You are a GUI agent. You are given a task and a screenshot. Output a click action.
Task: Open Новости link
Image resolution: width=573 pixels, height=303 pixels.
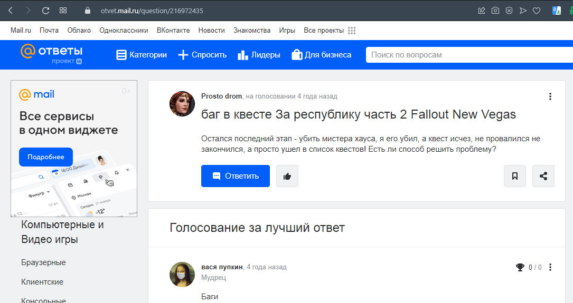coord(212,30)
